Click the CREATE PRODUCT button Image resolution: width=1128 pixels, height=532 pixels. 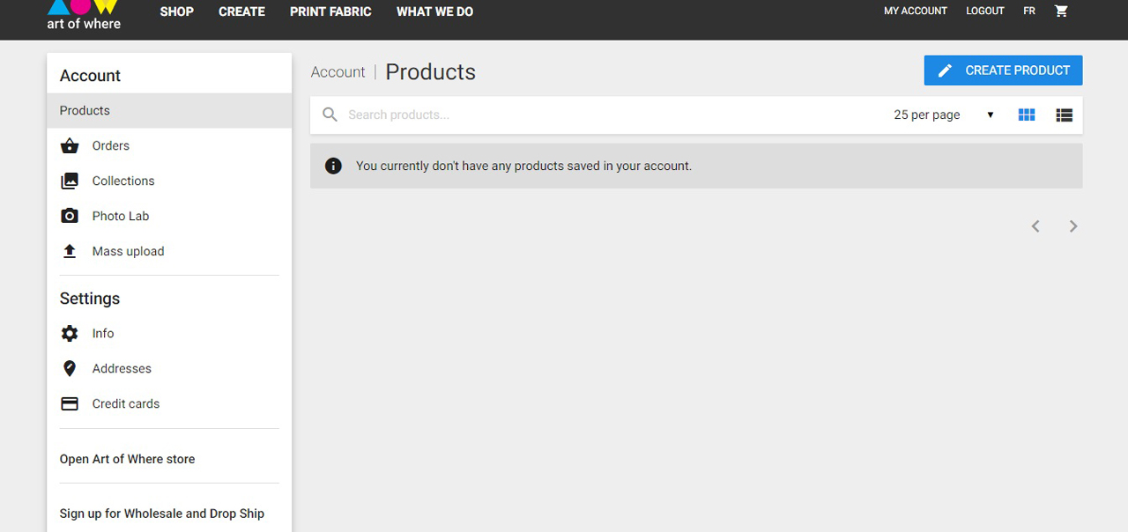[1003, 70]
